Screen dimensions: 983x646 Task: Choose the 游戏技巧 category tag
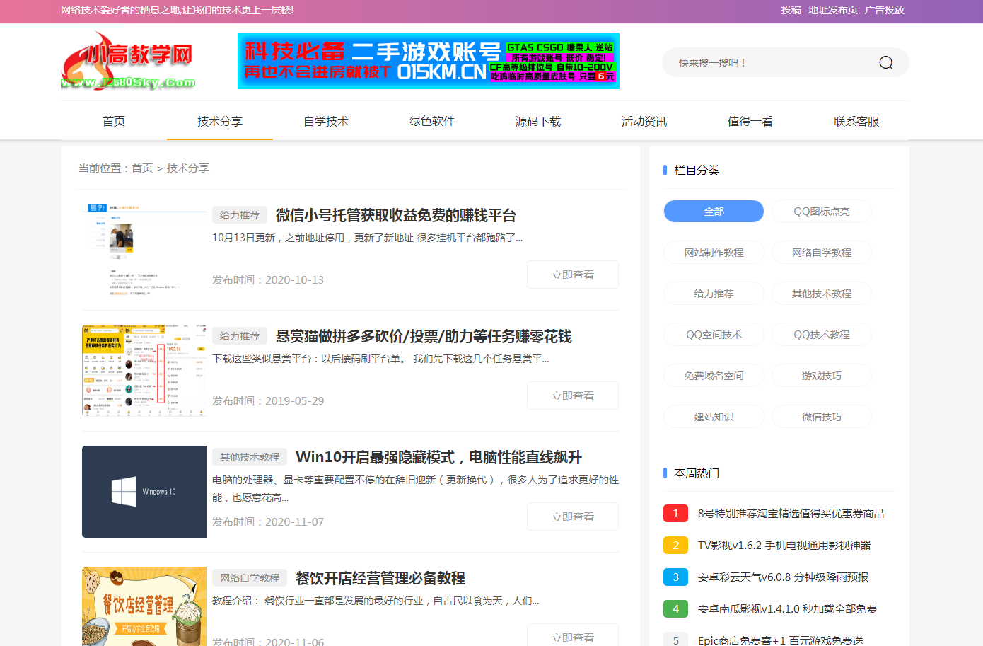pos(821,376)
